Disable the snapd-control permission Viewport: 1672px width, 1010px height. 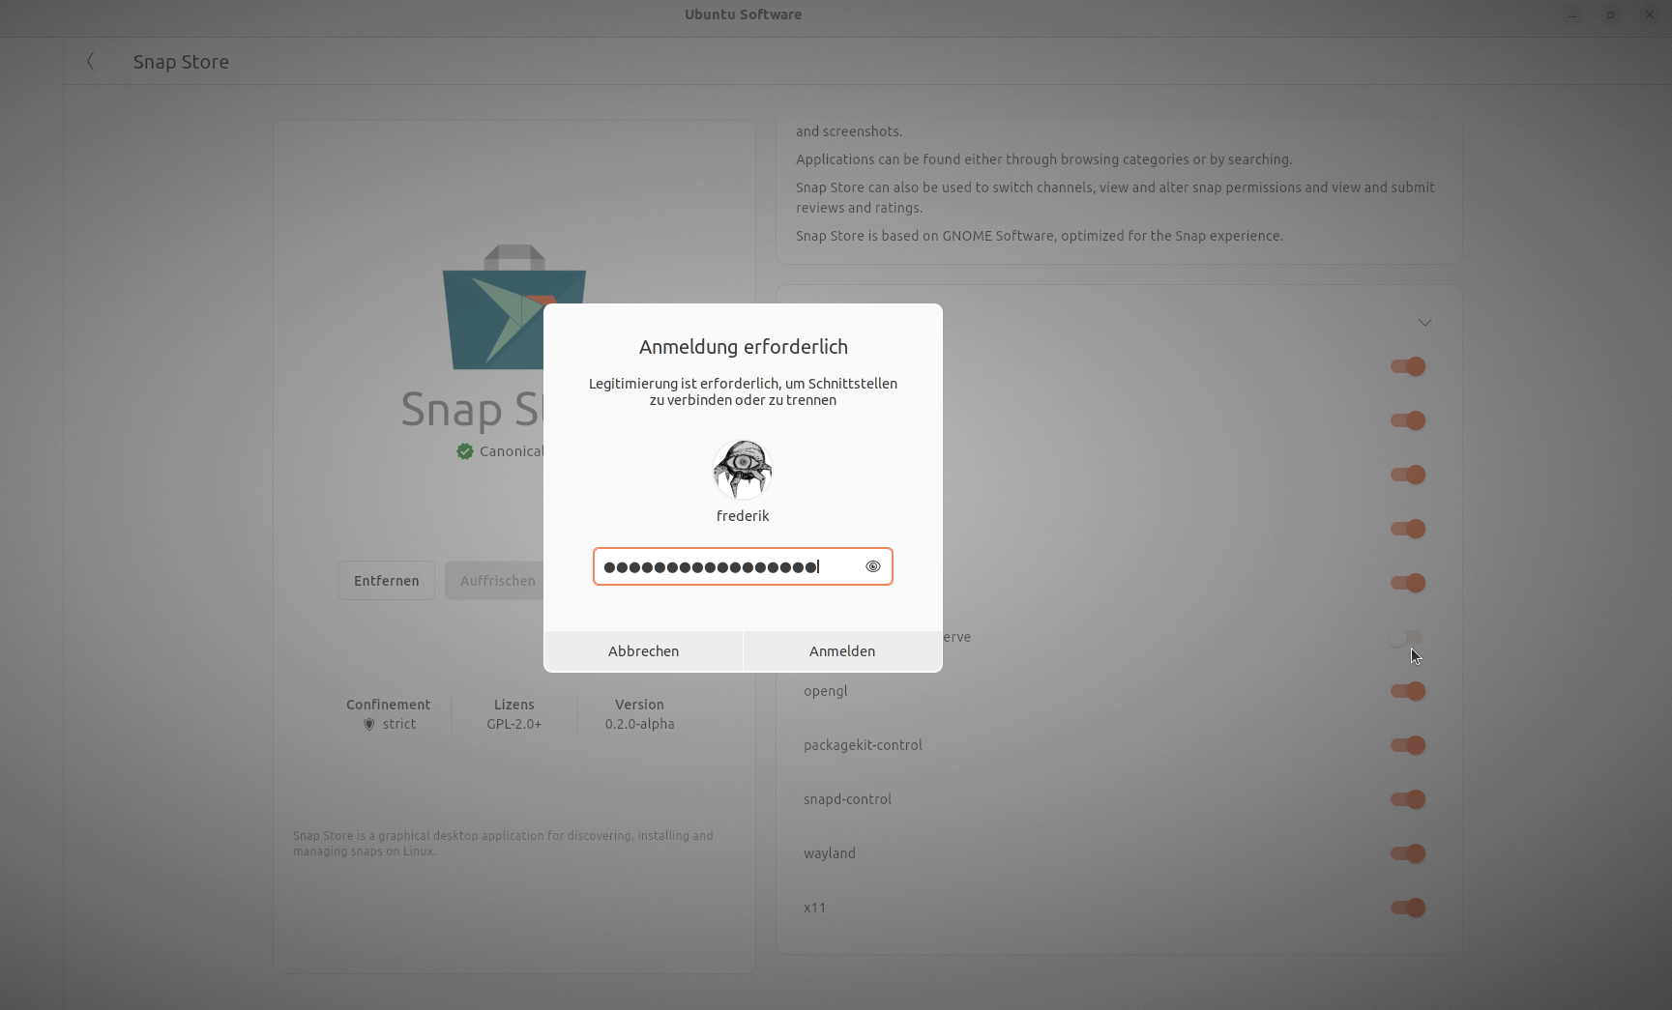point(1408,799)
